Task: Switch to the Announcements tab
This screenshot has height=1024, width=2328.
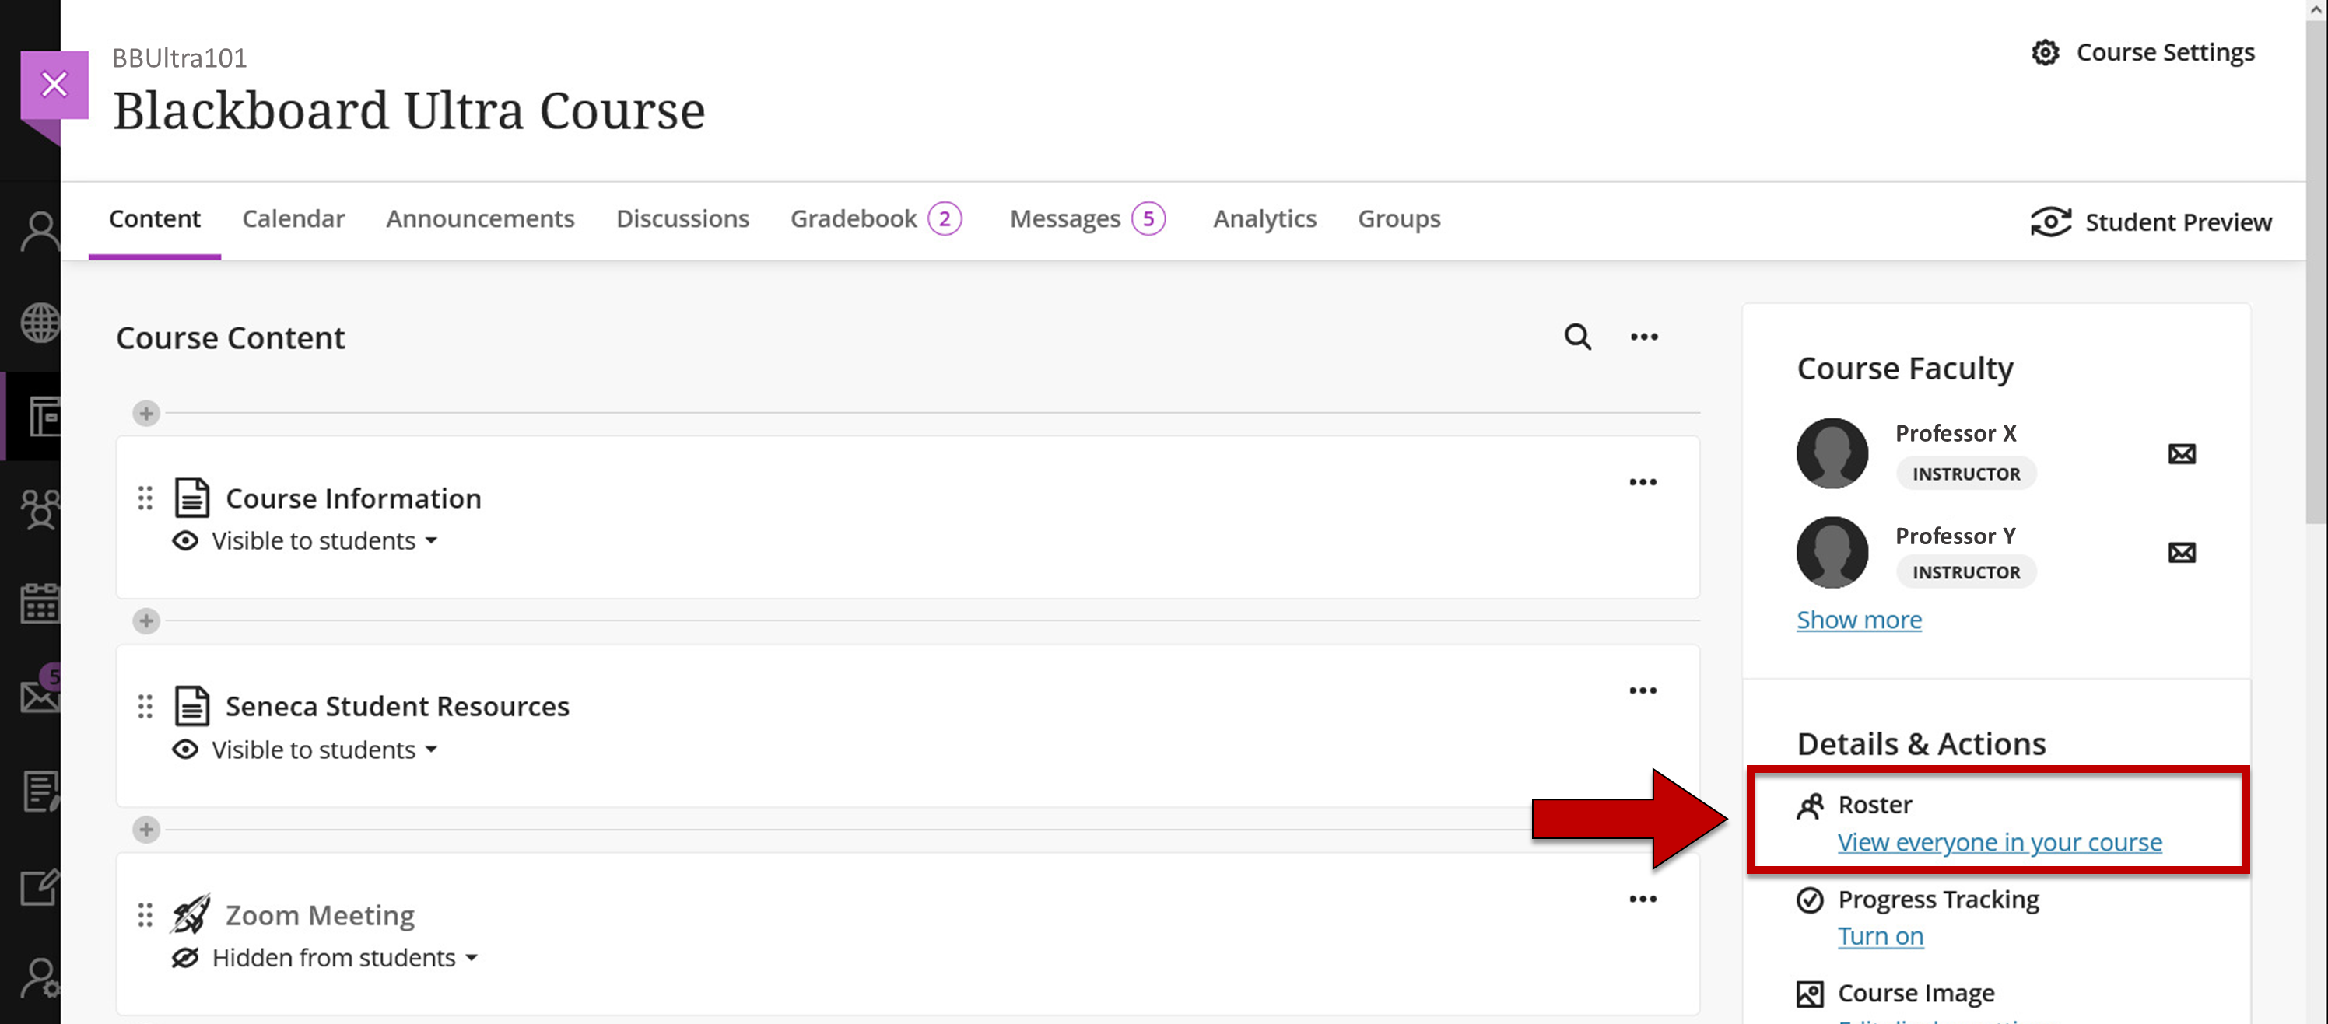Action: click(x=481, y=219)
